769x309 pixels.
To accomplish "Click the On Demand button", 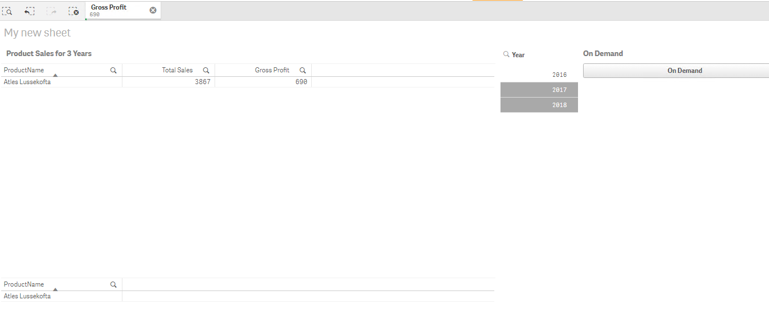I will 676,71.
